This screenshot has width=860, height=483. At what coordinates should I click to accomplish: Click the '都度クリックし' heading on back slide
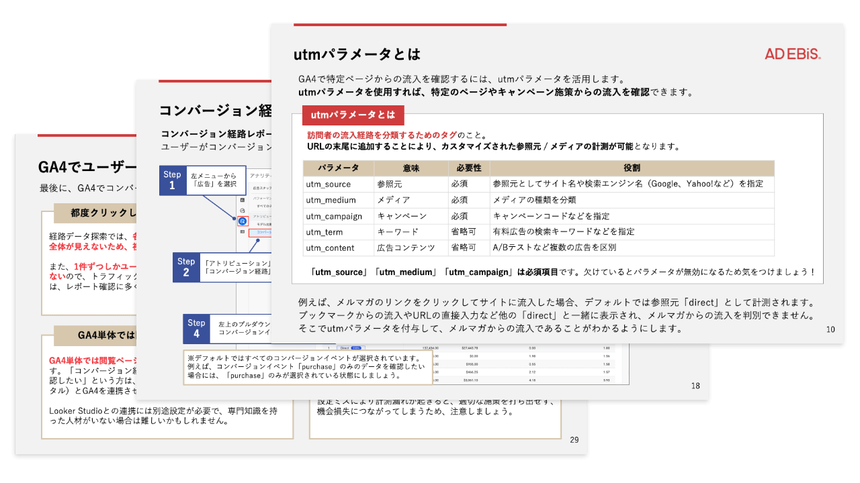pos(95,213)
